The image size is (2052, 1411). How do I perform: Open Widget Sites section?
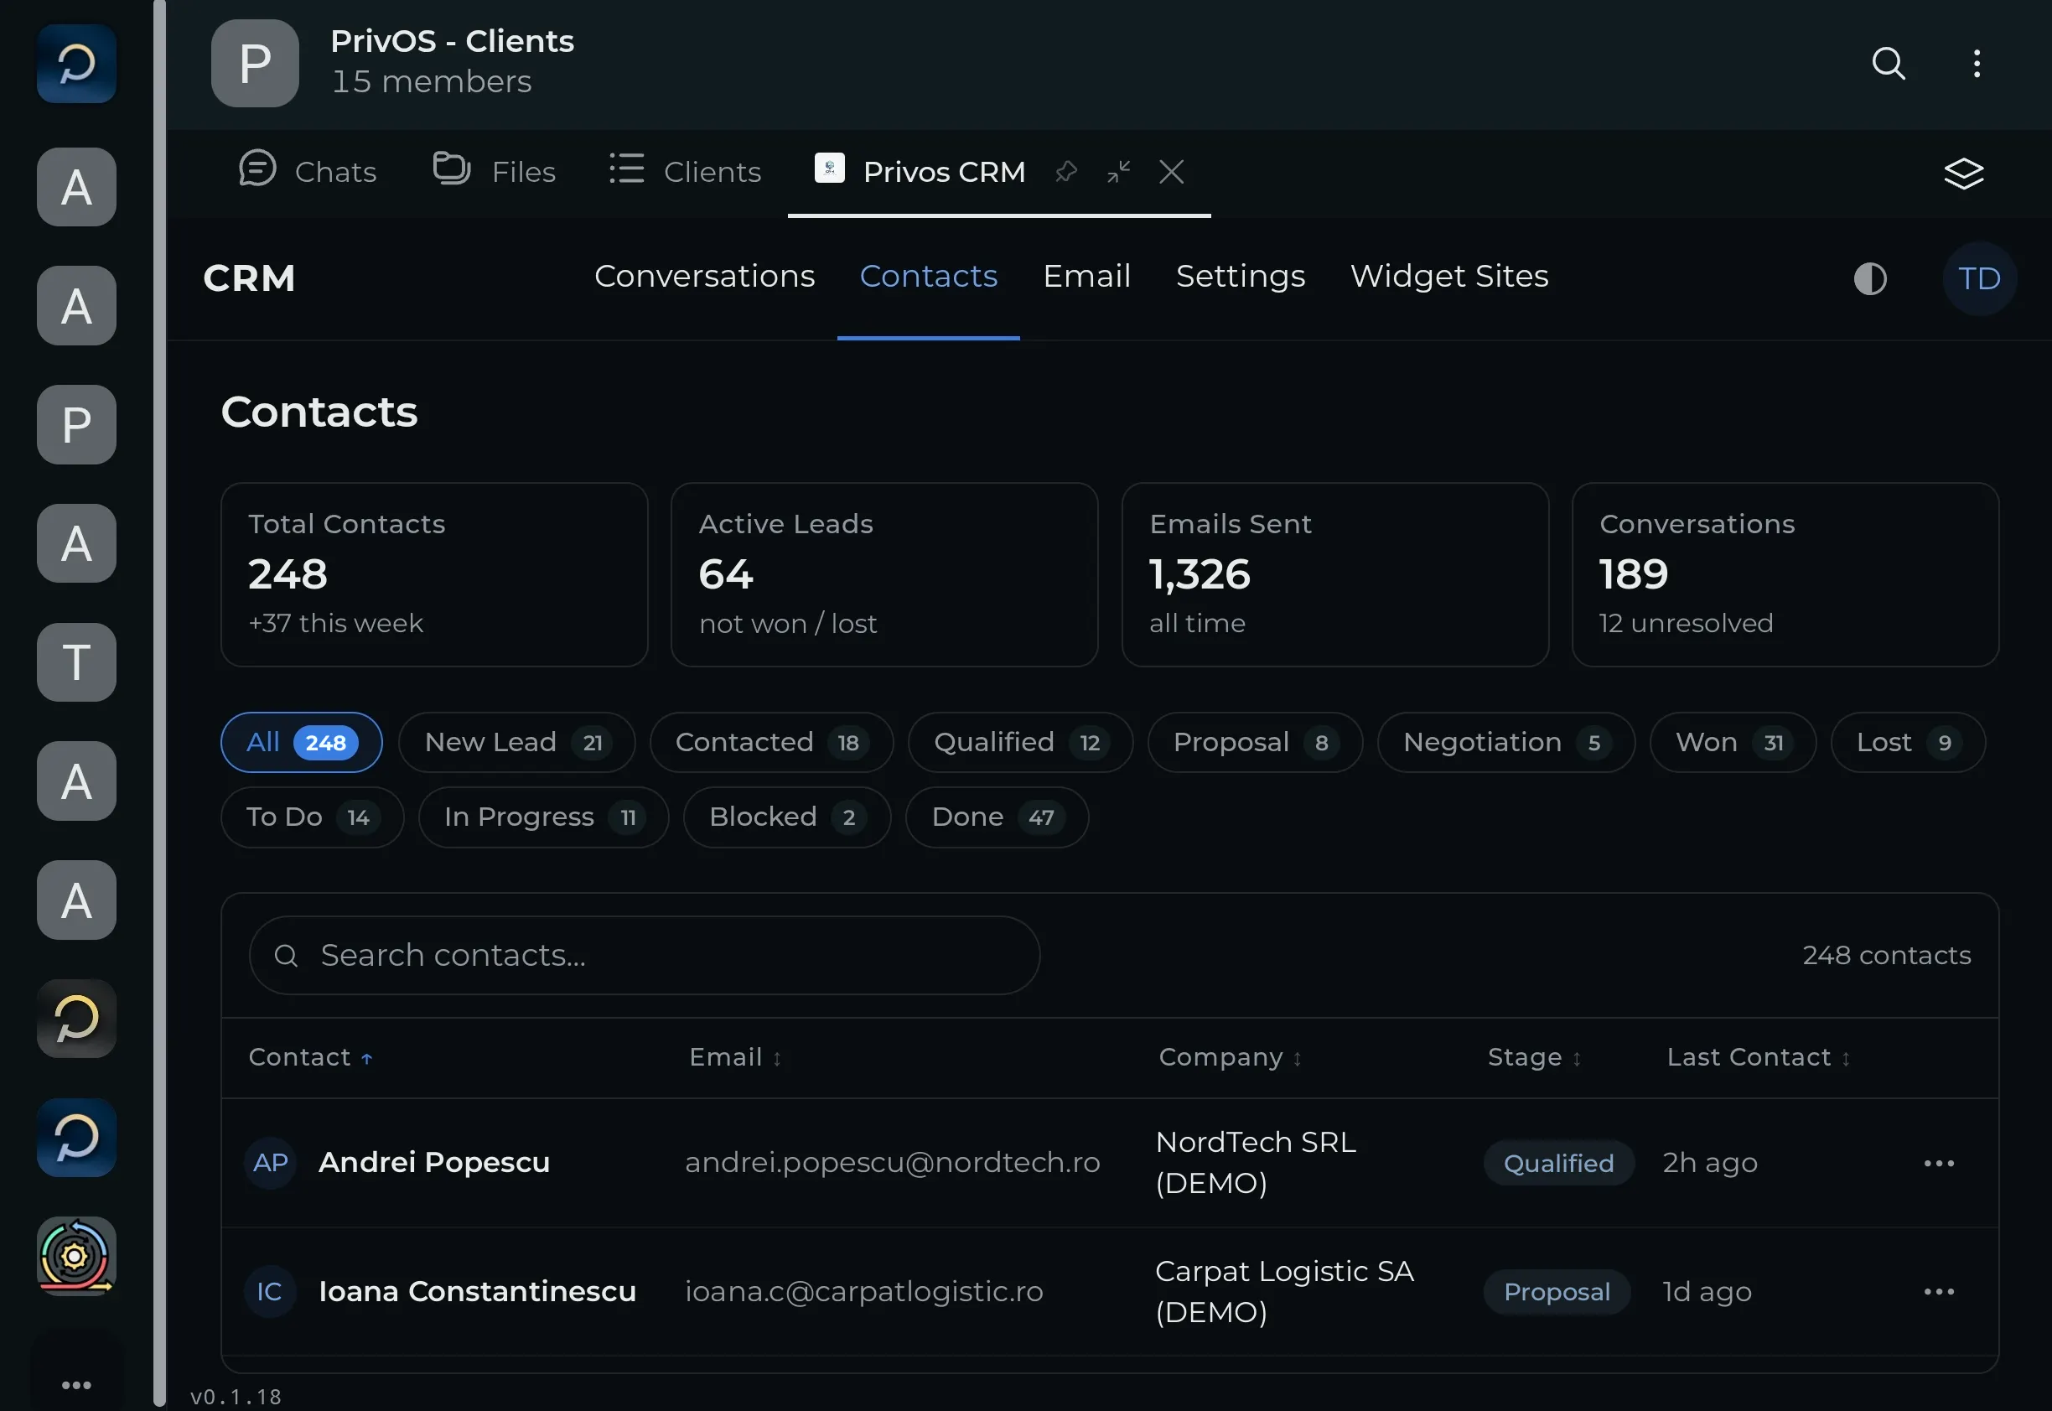[1448, 276]
